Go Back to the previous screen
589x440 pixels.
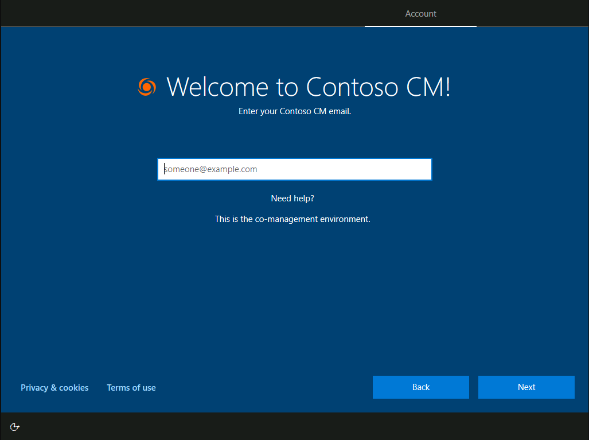point(421,387)
